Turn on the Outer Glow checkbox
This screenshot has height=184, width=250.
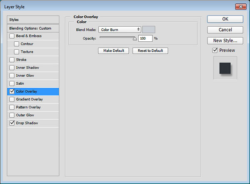[12, 115]
